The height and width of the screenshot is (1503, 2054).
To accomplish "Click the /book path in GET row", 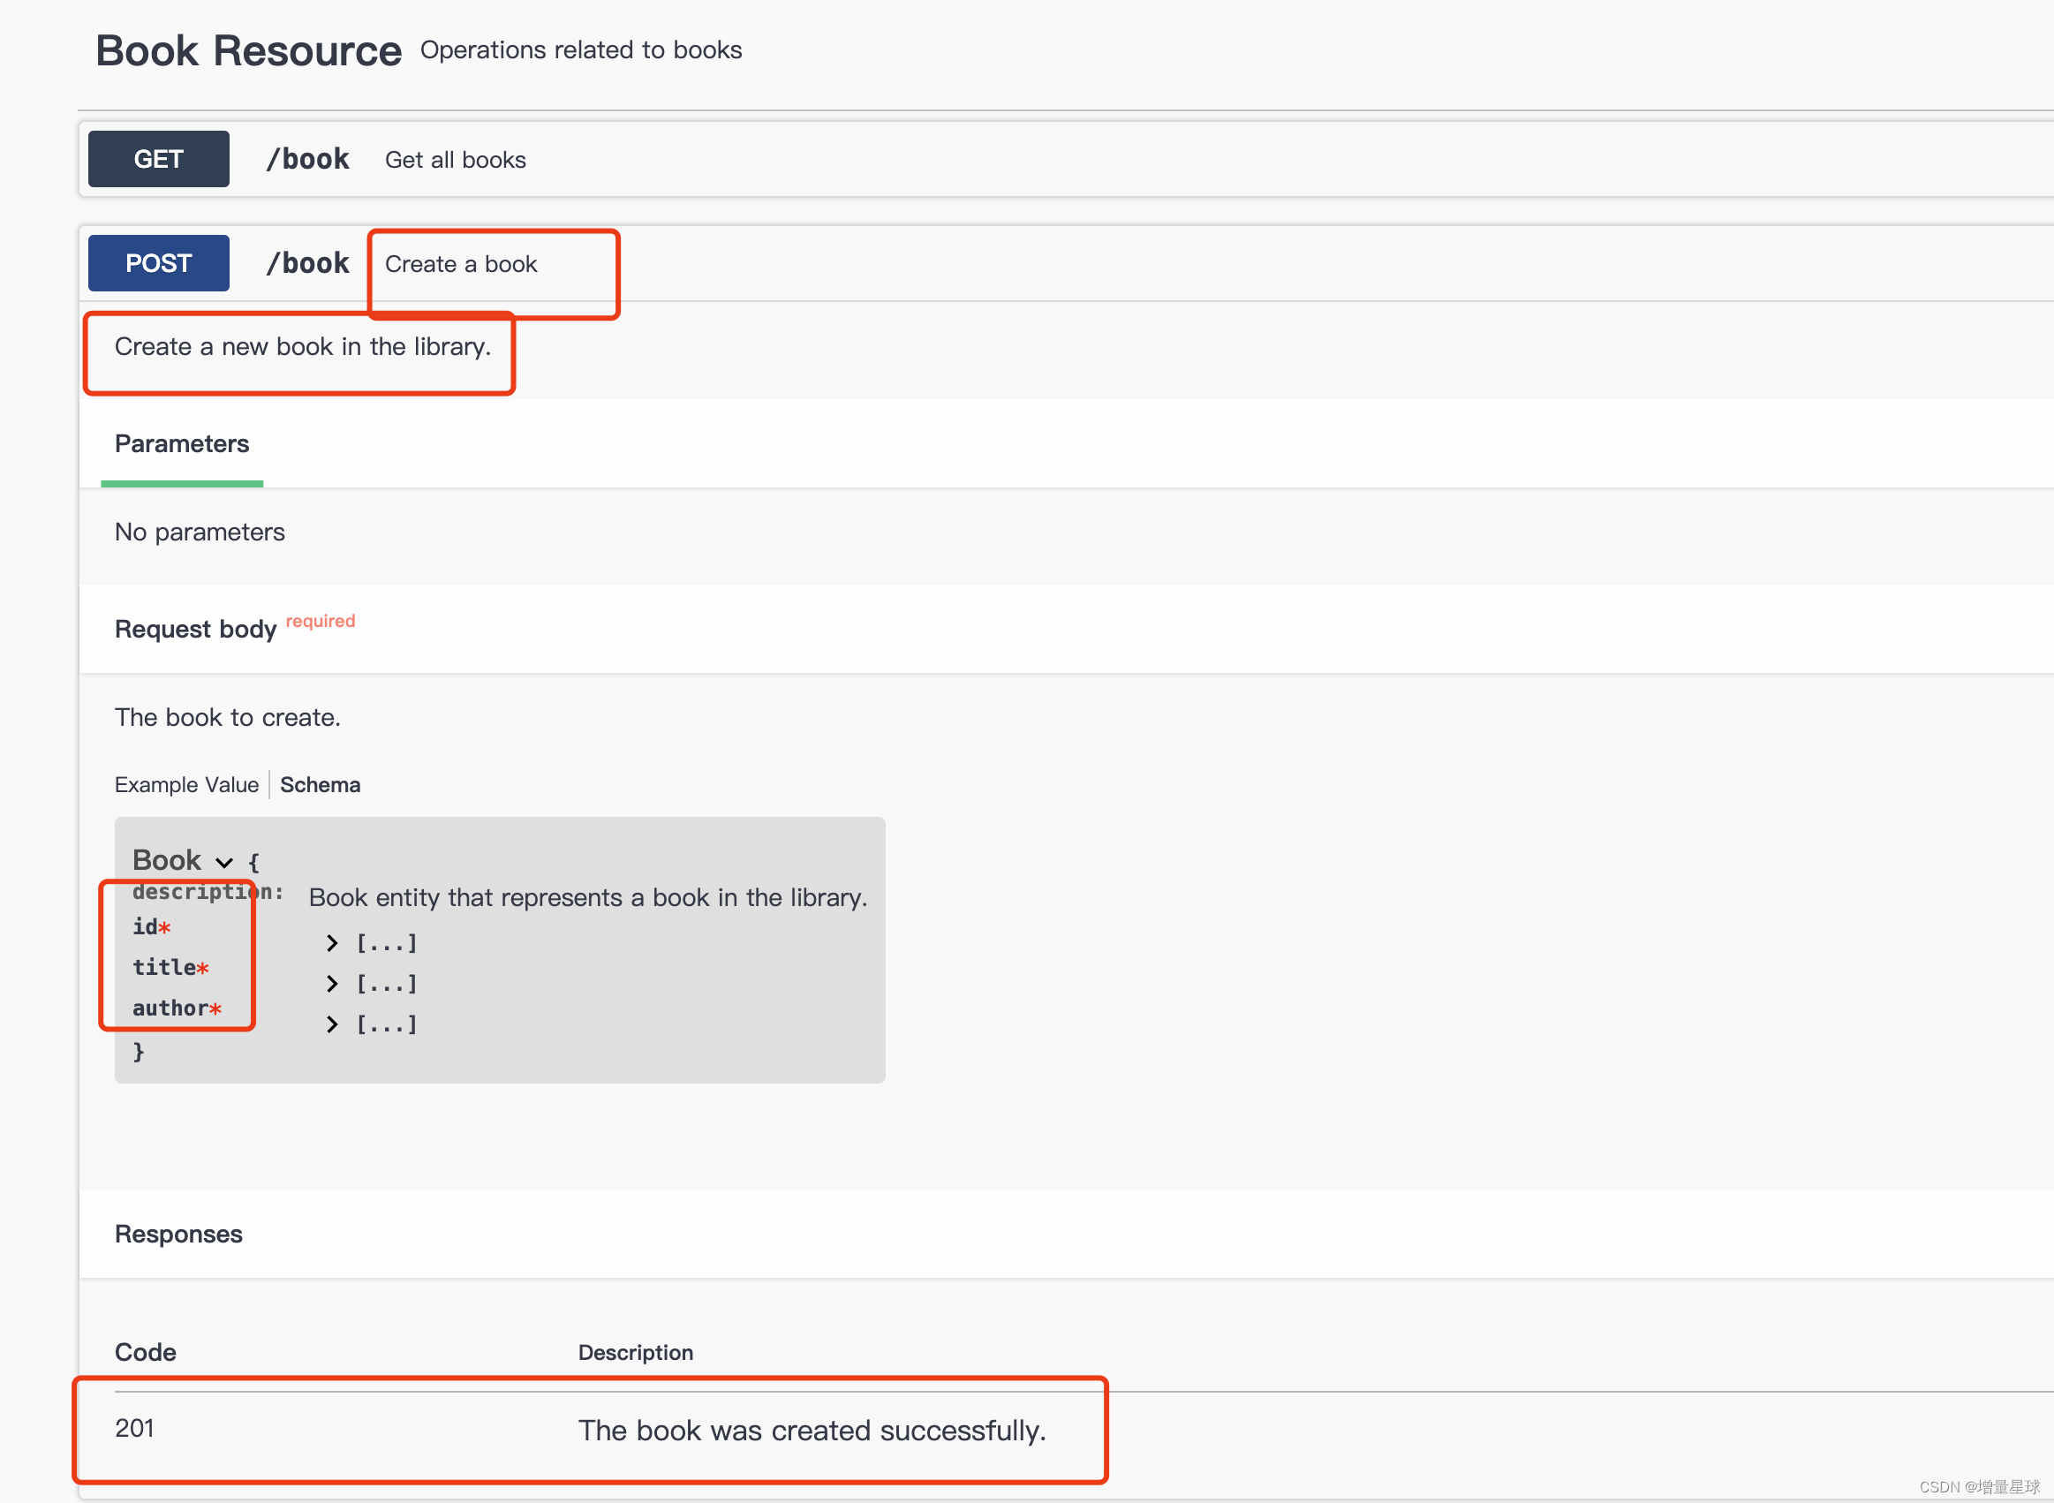I will [x=307, y=159].
